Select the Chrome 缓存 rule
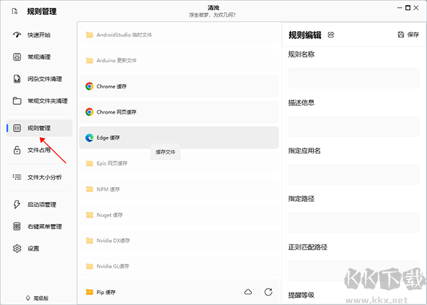The height and width of the screenshot is (305, 427). tap(179, 86)
